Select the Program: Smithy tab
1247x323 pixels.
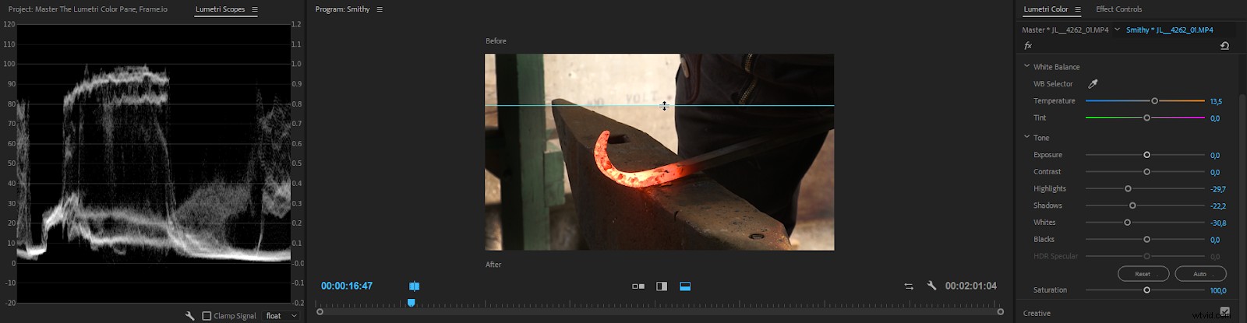pos(342,9)
